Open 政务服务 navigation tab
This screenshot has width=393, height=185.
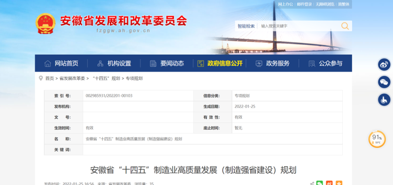277,64
